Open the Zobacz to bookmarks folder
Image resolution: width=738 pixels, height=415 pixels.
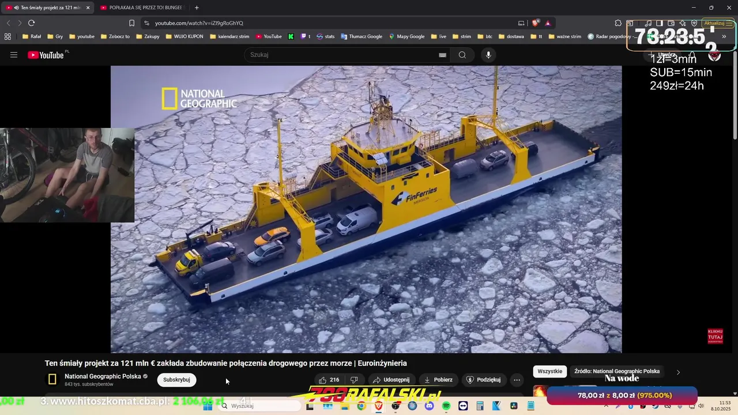point(114,36)
